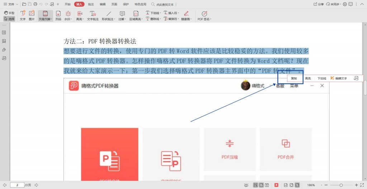Toggle continuous scrolling view
367x189 pixels.
click(x=256, y=185)
